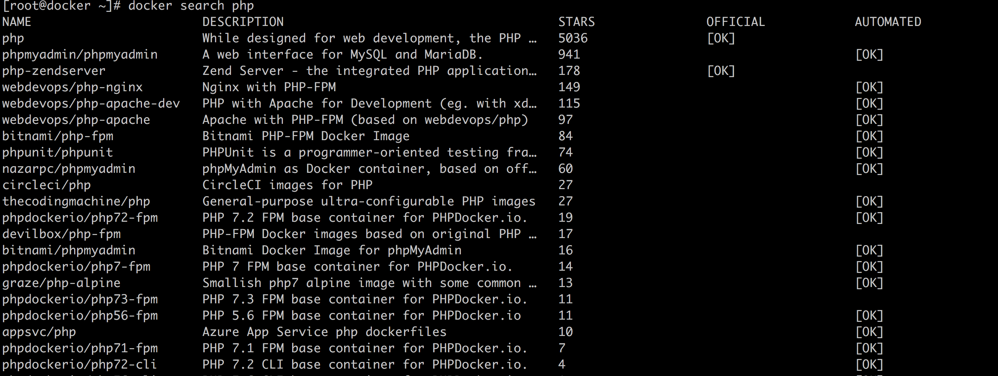Click the "CircleCI images for PHP" description
The height and width of the screenshot is (376, 998).
(x=287, y=185)
